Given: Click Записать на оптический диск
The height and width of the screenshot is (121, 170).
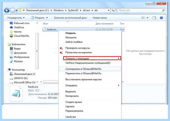Looking at the screenshot, I should [70, 18].
